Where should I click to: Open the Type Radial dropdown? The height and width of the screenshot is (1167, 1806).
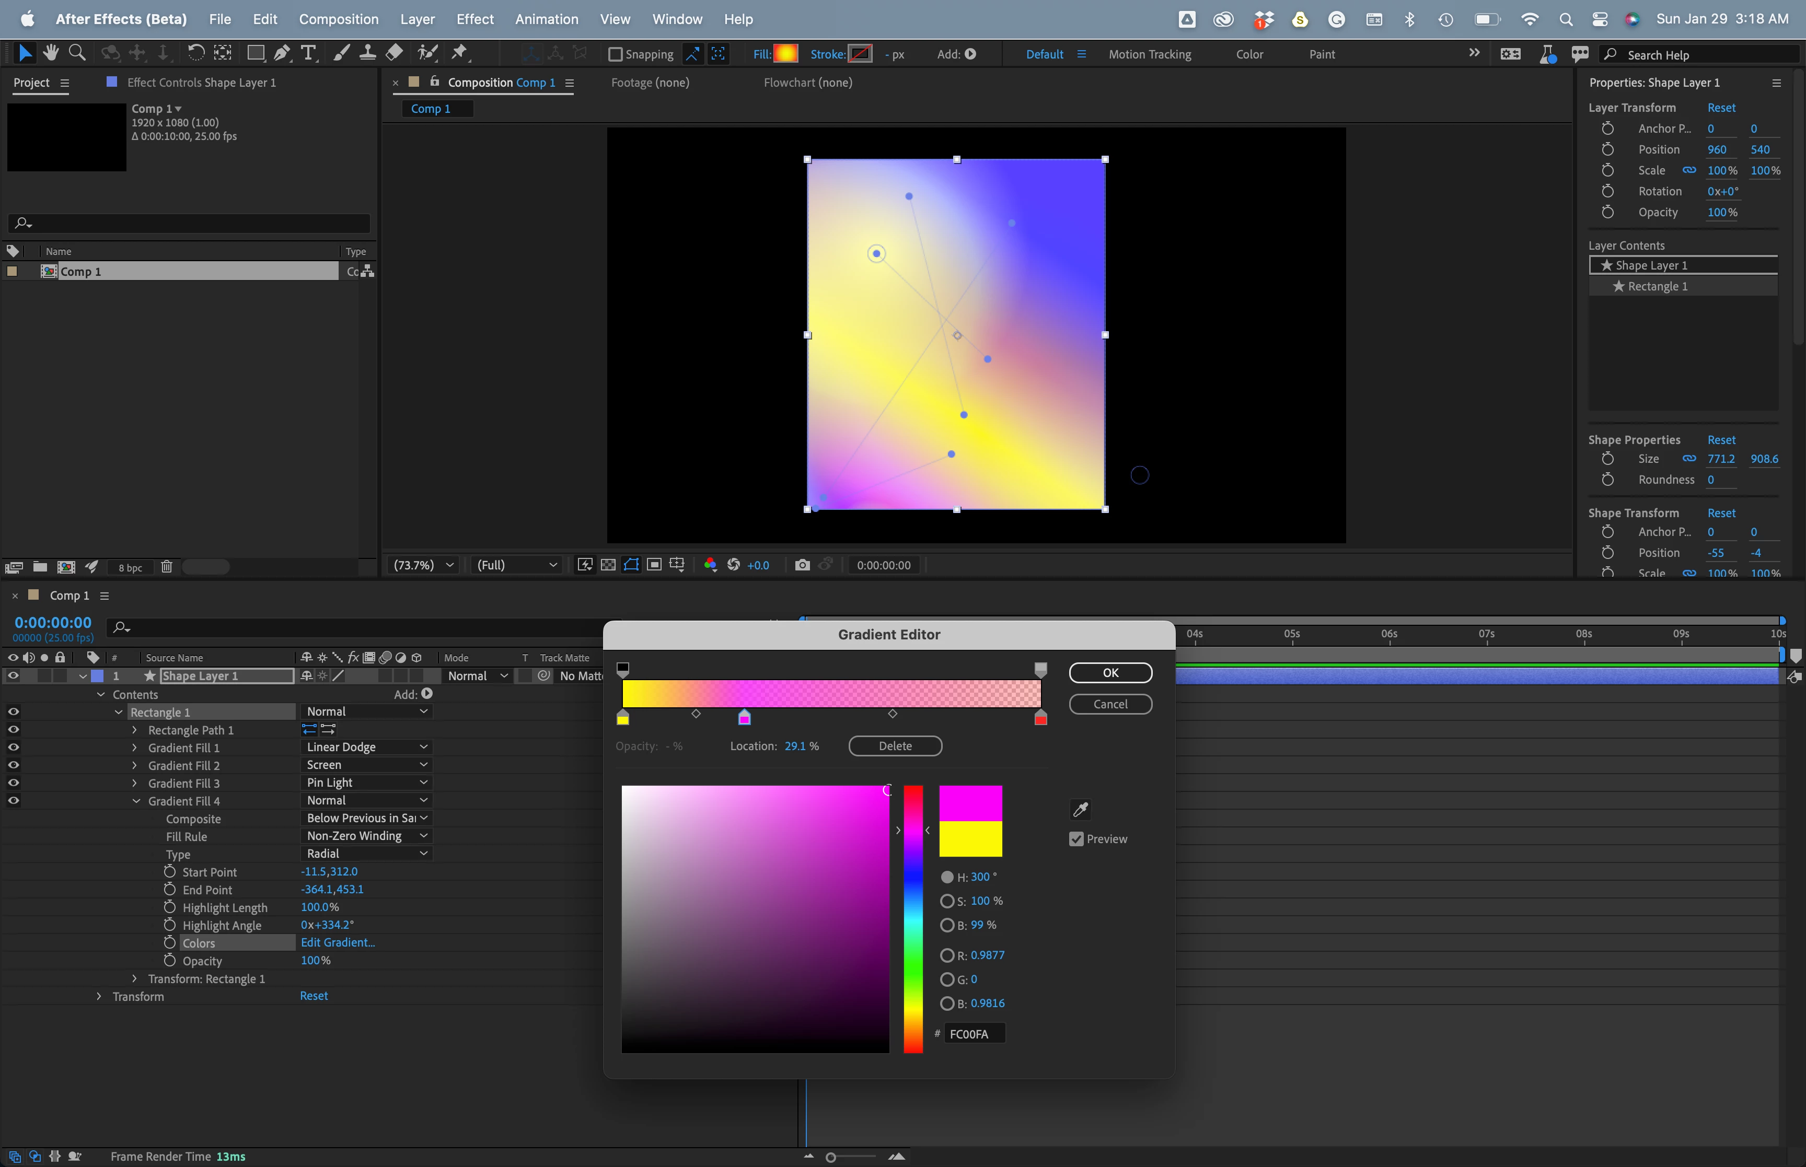[367, 853]
